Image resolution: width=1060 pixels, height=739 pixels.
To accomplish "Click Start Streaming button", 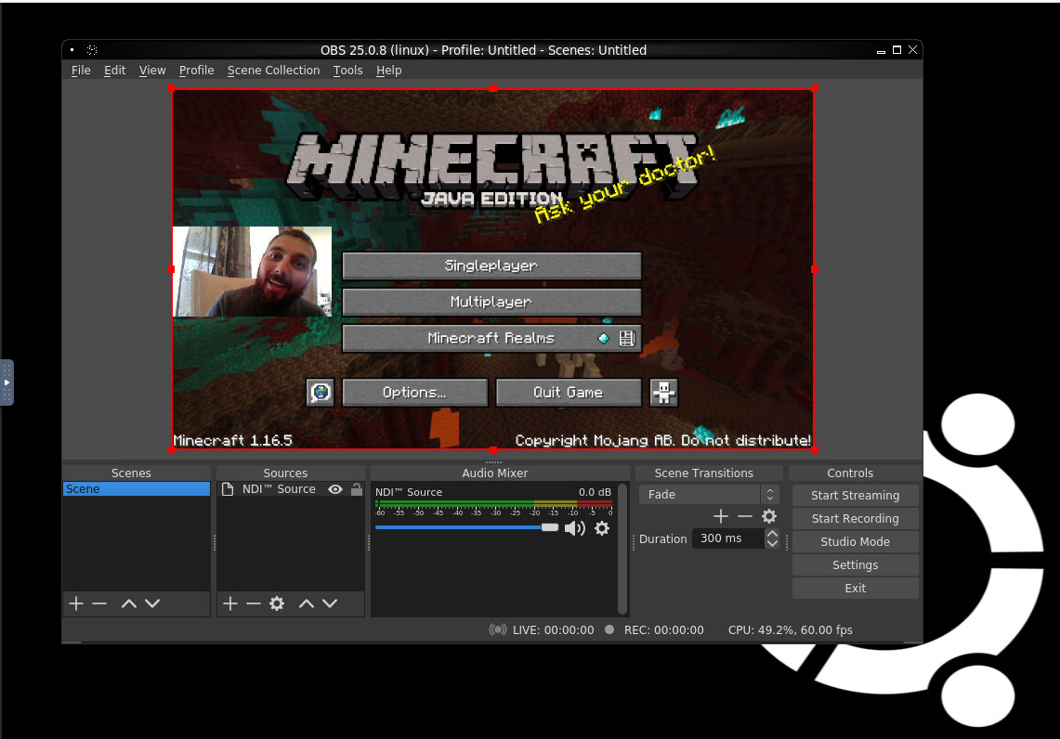I will 856,495.
